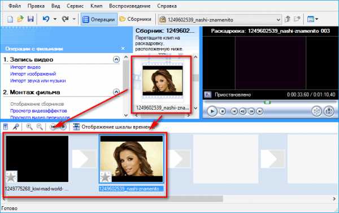339x213 pixels.
Task: Click the set audio levels icon
Action: (6, 127)
